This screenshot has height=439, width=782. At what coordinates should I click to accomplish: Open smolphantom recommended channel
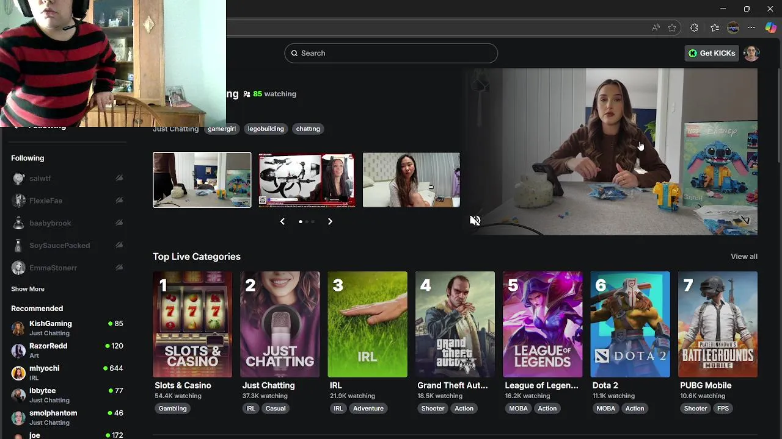click(67, 418)
